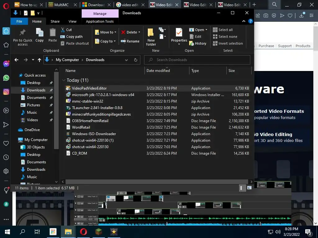Open History in ribbon
This screenshot has width=318, height=238.
(x=198, y=43)
